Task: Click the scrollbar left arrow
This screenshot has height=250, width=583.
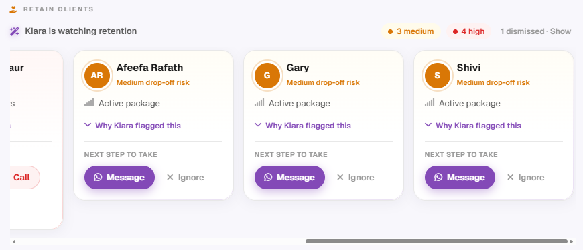Action: (x=14, y=241)
